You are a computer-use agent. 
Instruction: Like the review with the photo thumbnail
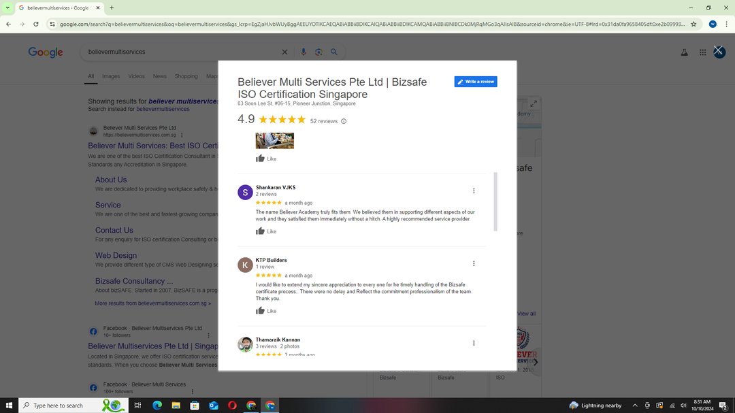tap(266, 159)
